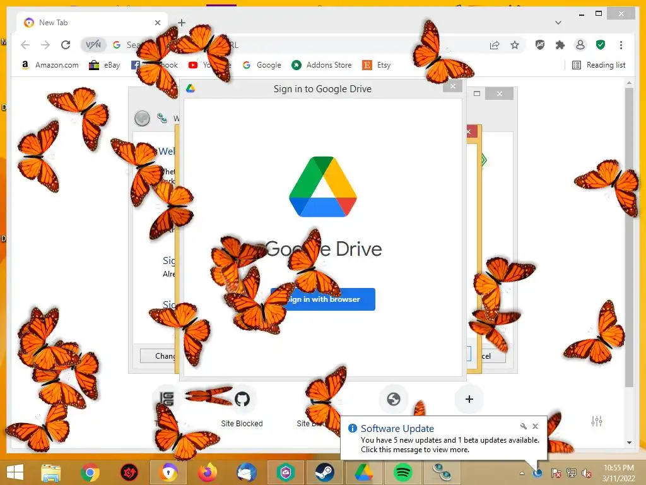Image resolution: width=646 pixels, height=485 pixels.
Task: Open a new tab with plus button
Action: (182, 23)
